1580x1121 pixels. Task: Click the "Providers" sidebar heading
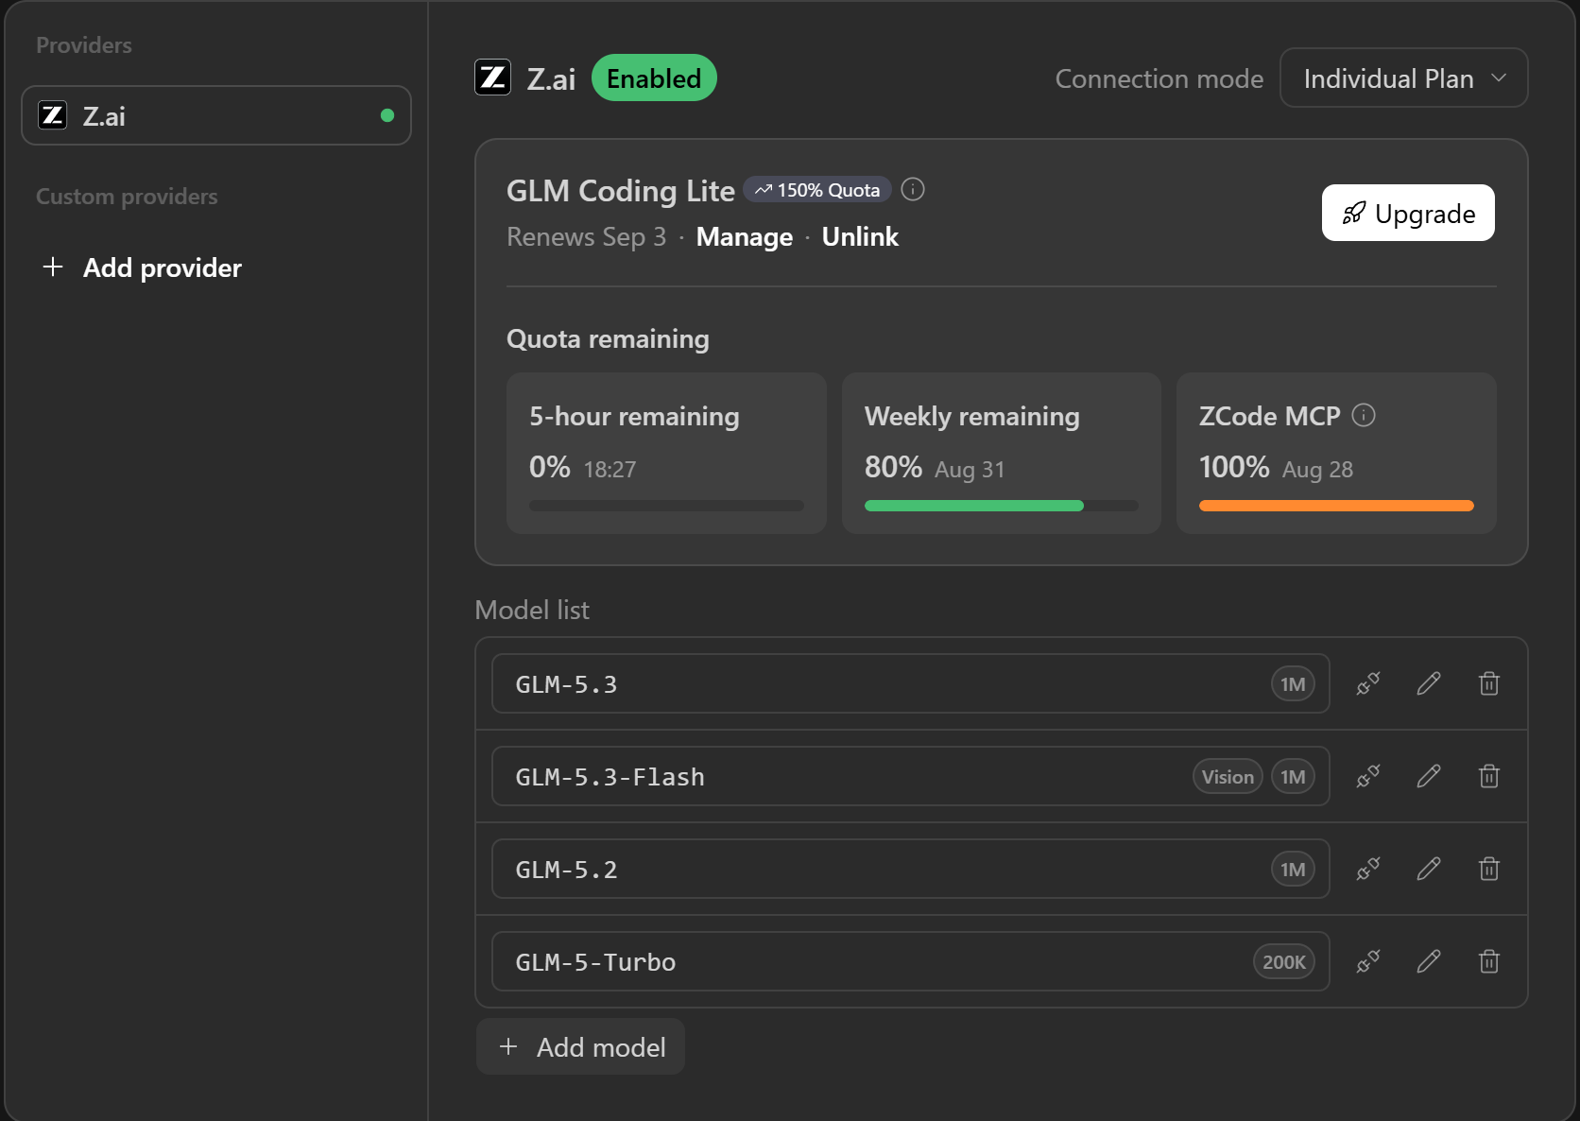coord(84,44)
